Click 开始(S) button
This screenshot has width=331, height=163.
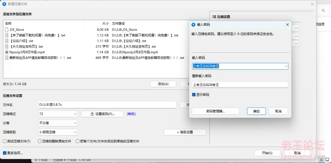pyautogui.click(x=267, y=153)
